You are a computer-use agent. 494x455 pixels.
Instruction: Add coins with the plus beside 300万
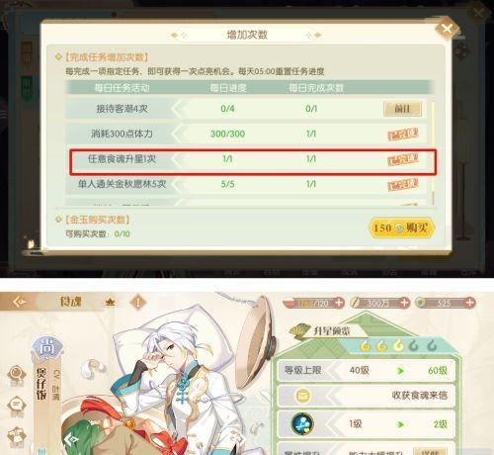point(404,303)
